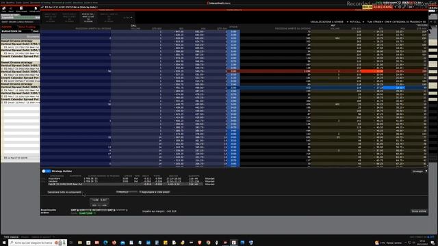Switch to the EUROSTOXX 50 tab
438x246 pixels.
(x=12, y=31)
